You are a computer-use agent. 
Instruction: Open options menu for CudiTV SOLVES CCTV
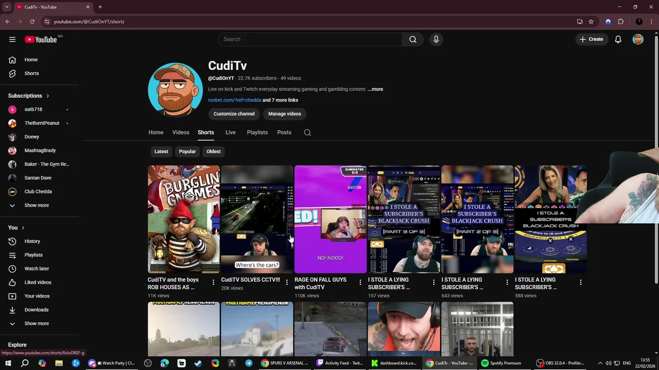[x=287, y=282]
